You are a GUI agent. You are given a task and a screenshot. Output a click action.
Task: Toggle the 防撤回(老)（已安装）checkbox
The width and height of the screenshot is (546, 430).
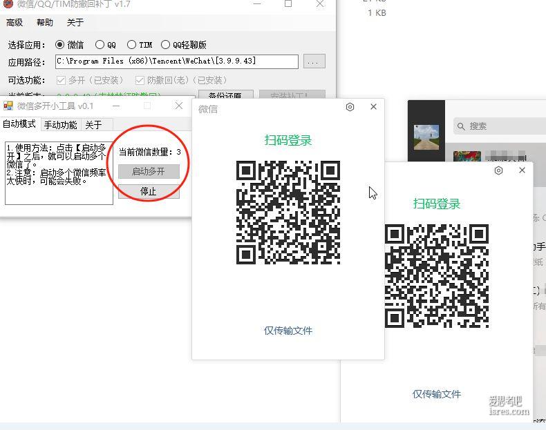pos(140,81)
